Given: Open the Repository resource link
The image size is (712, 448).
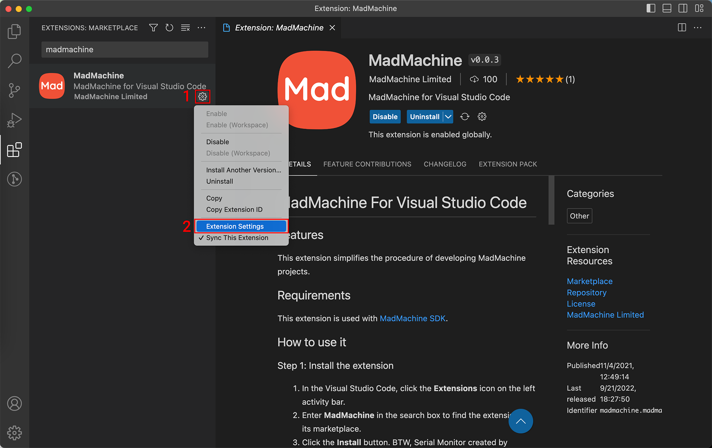Looking at the screenshot, I should point(587,293).
